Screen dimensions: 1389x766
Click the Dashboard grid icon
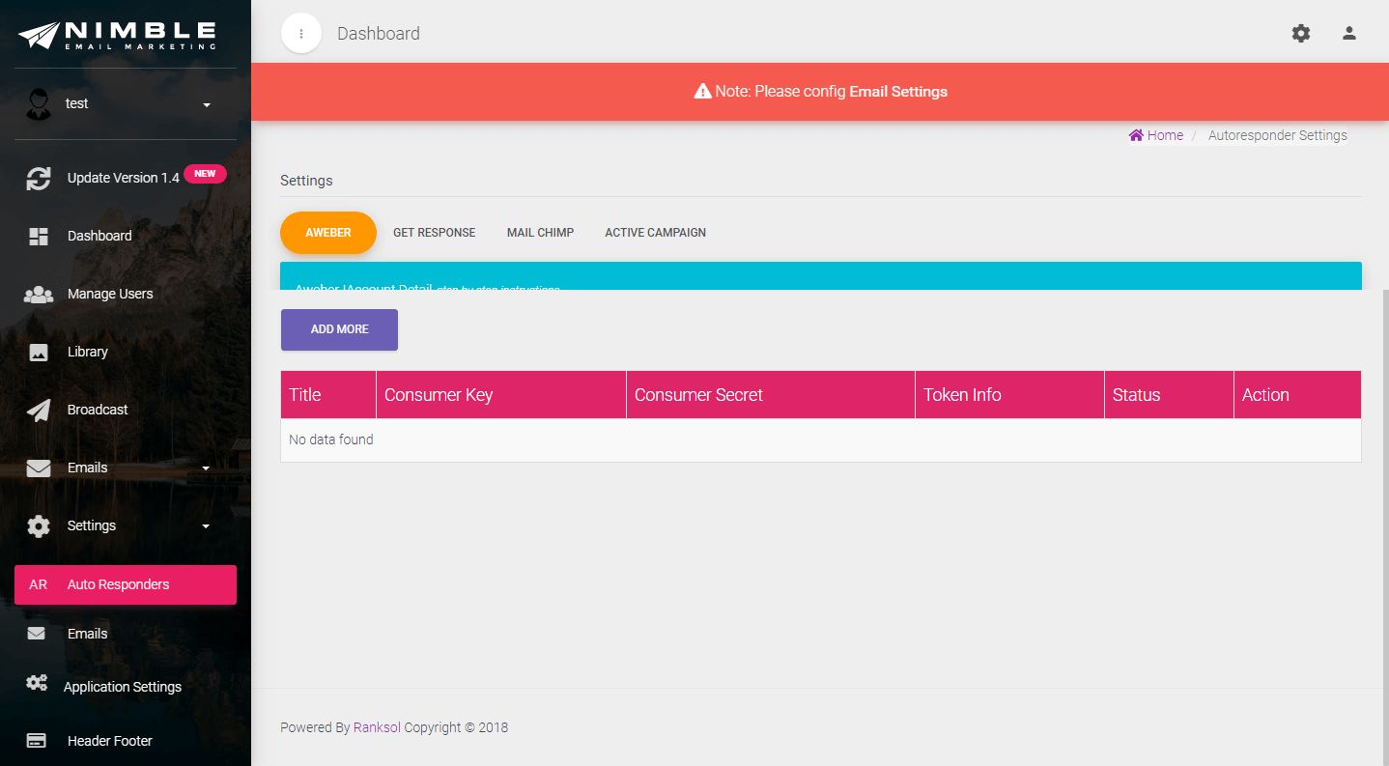(39, 237)
